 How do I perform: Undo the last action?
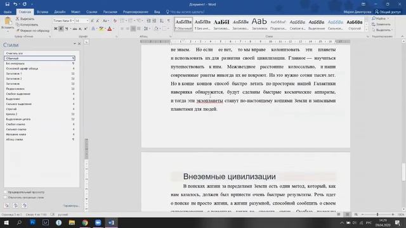(15, 4)
